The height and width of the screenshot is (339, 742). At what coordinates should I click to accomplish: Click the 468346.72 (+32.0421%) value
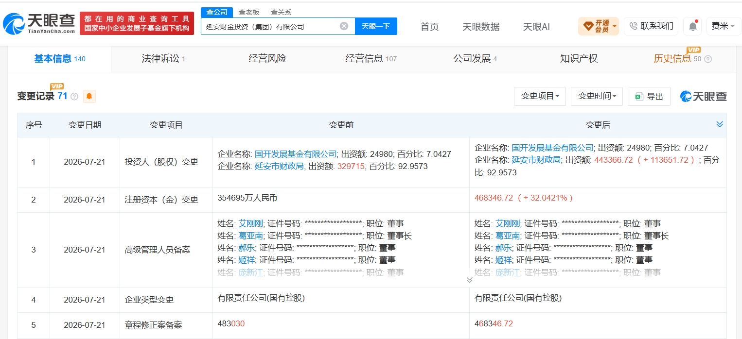[524, 198]
